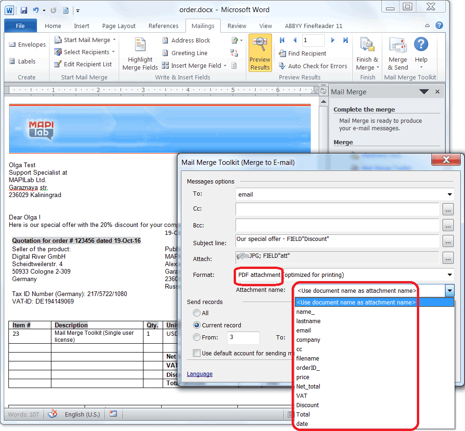Viewport: 465px width, 431px height.
Task: Click the Undo icon in title bar
Action: click(36, 10)
